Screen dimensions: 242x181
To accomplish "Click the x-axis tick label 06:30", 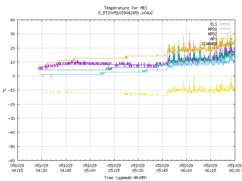I will pyautogui.click(x=234, y=170).
